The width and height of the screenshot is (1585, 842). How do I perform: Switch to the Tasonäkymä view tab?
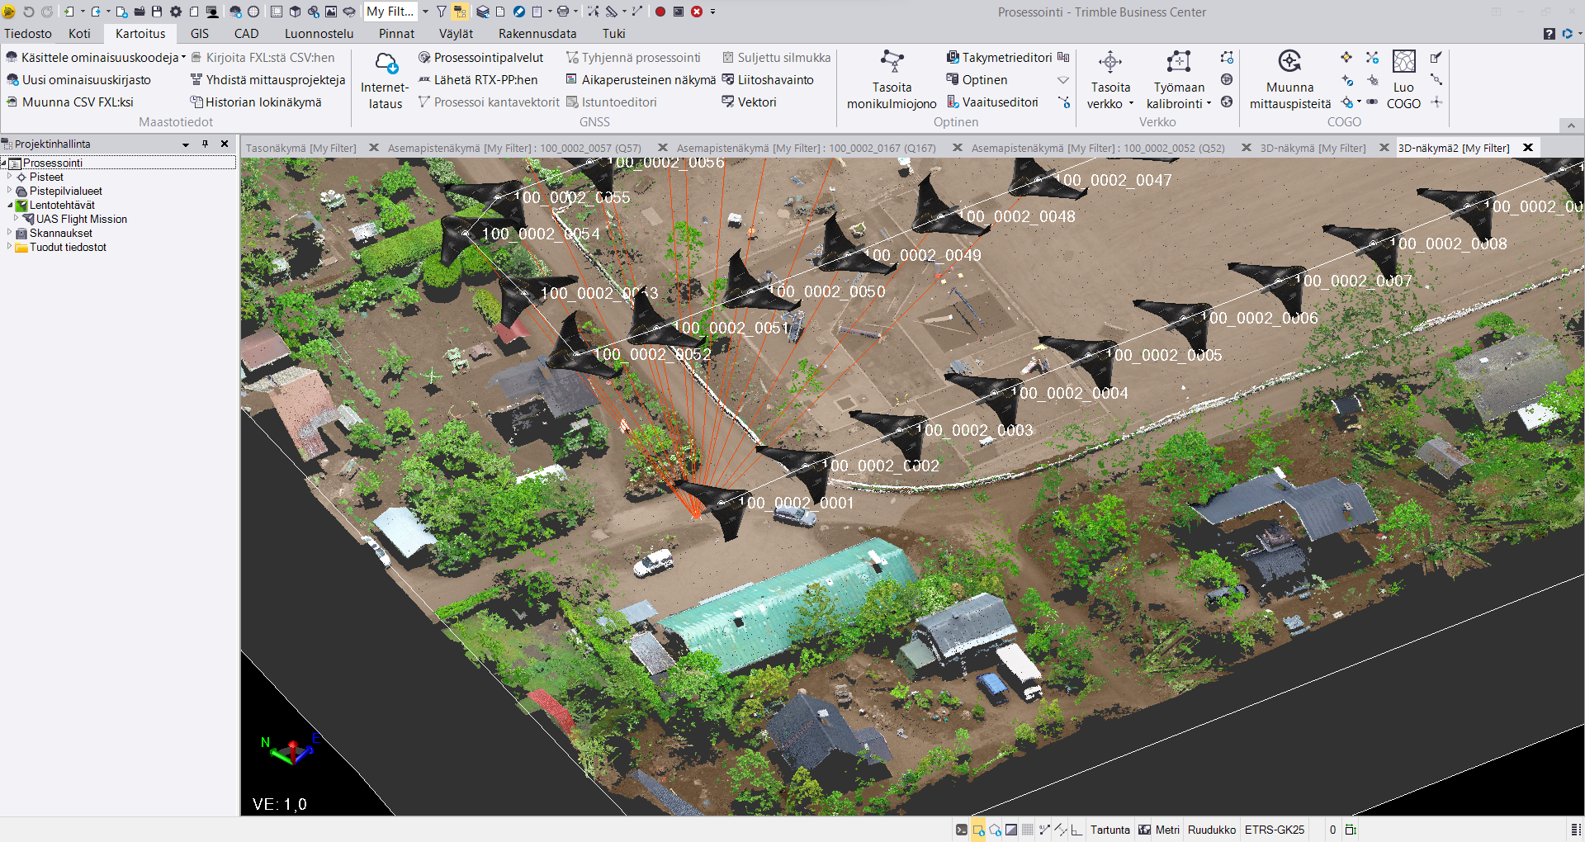pyautogui.click(x=300, y=148)
